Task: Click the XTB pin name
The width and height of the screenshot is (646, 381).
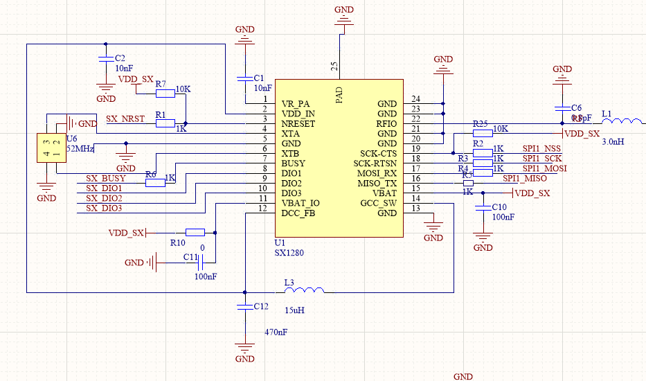Action: [x=290, y=153]
